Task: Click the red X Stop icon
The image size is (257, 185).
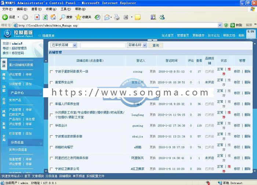Action: (x=37, y=17)
